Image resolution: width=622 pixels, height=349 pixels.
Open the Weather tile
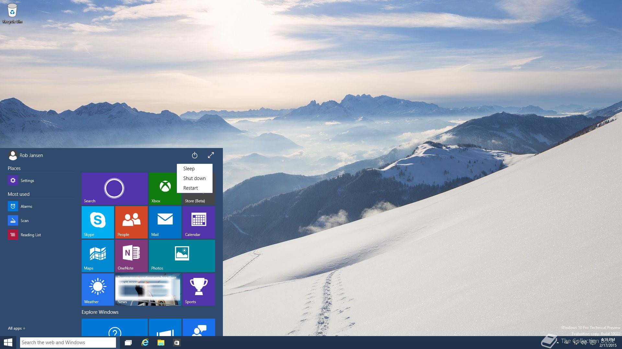click(98, 290)
